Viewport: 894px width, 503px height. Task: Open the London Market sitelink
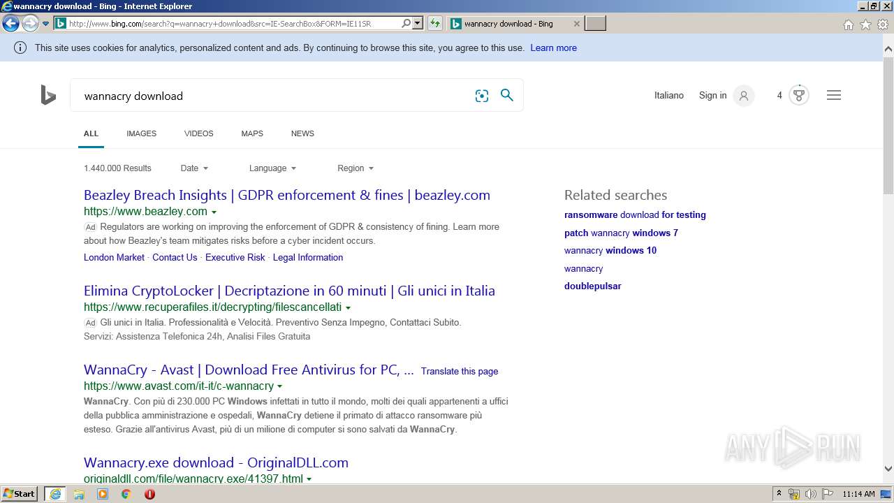click(114, 257)
